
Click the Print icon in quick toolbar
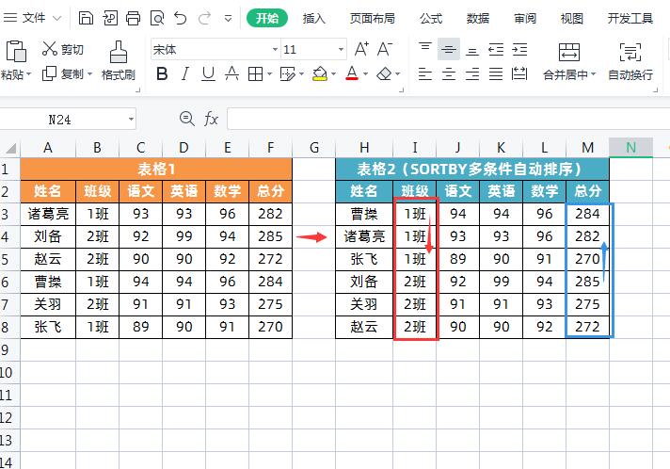click(x=133, y=18)
